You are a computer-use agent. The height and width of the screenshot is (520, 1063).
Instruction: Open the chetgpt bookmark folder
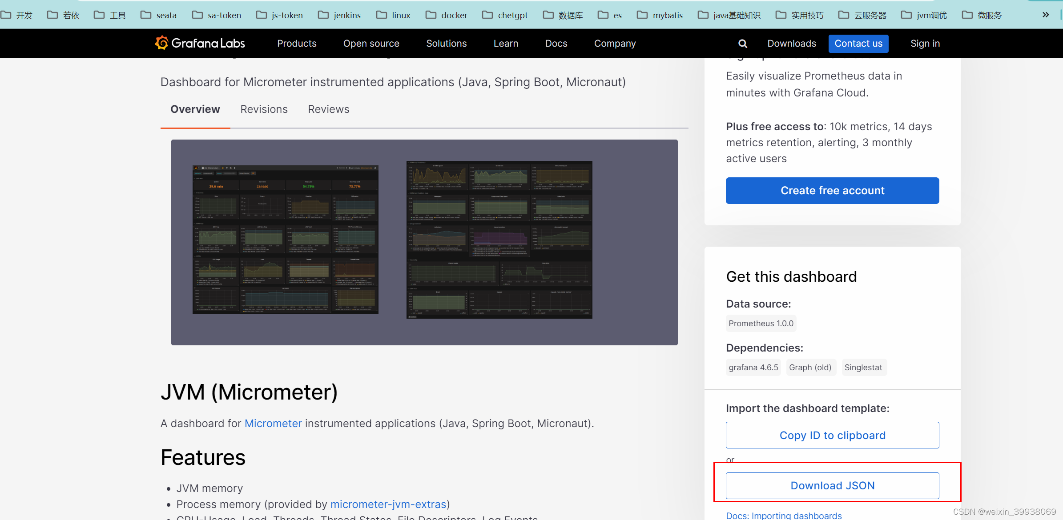point(505,15)
